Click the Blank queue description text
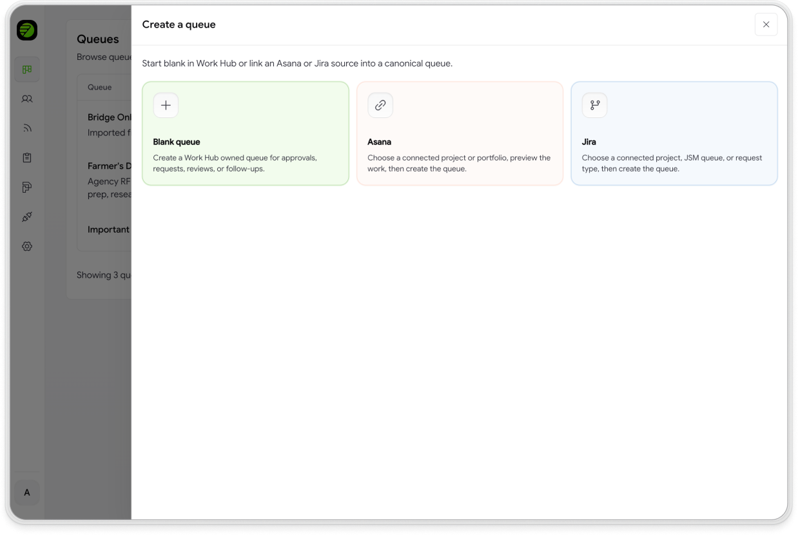 point(235,163)
